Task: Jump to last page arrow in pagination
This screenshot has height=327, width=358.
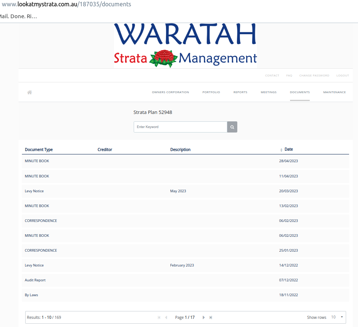Action: (x=211, y=317)
